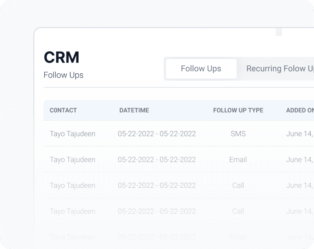The image size is (314, 249).
Task: Sort by the CONTACT column header
Action: click(x=63, y=110)
